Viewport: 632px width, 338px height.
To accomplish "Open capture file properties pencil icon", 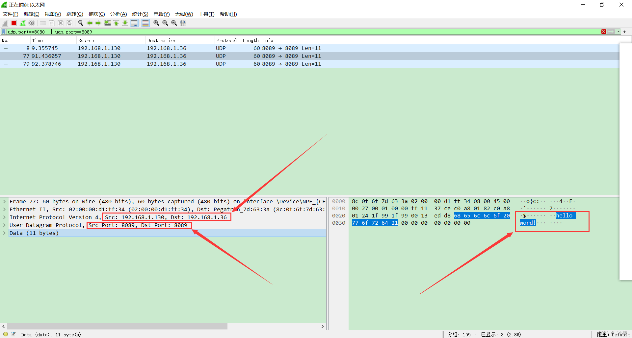I will click(x=13, y=334).
